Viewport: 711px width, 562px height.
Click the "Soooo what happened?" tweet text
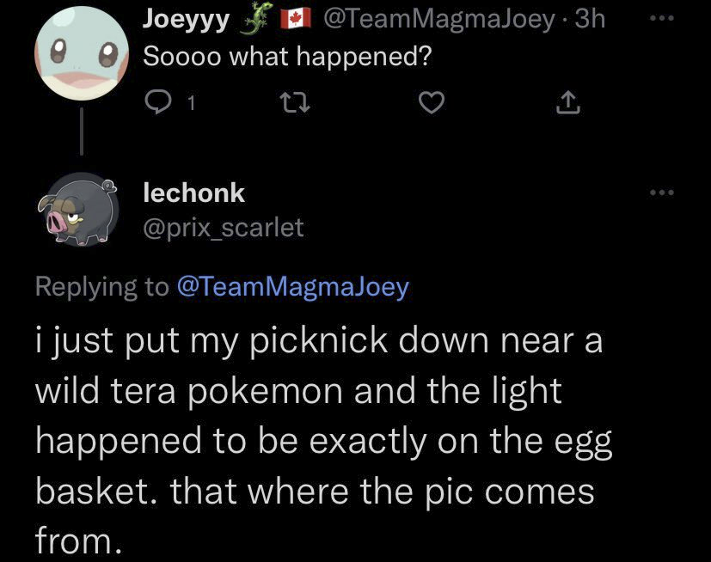[286, 58]
